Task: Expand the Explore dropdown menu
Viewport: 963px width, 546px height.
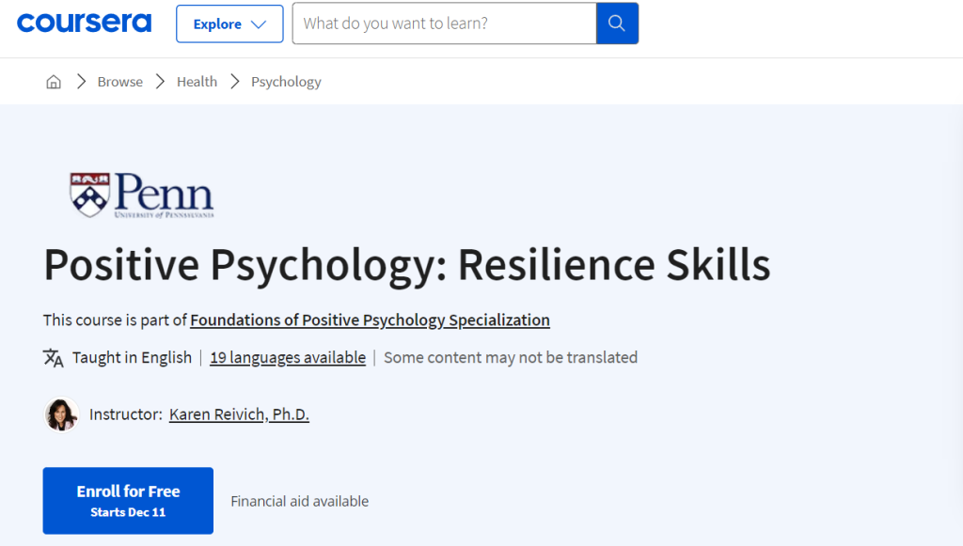Action: pyautogui.click(x=229, y=23)
